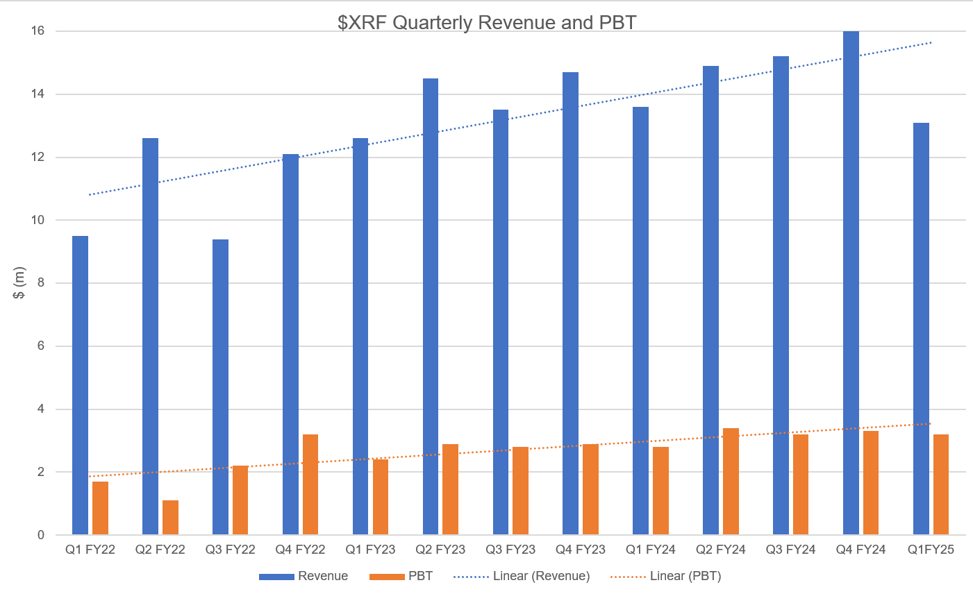Click the Q4 FY23 axis label

click(x=581, y=550)
